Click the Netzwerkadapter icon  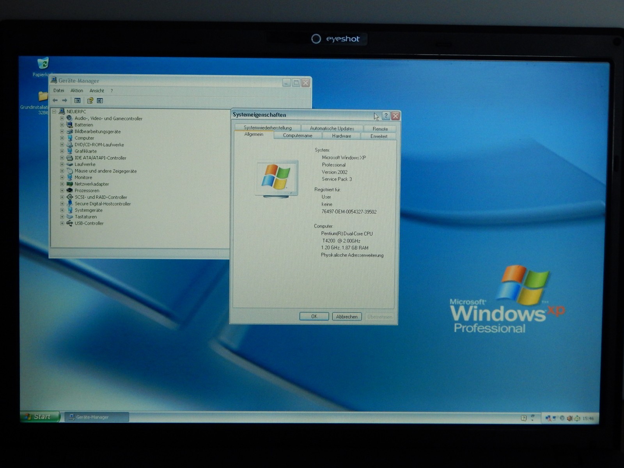pos(70,184)
